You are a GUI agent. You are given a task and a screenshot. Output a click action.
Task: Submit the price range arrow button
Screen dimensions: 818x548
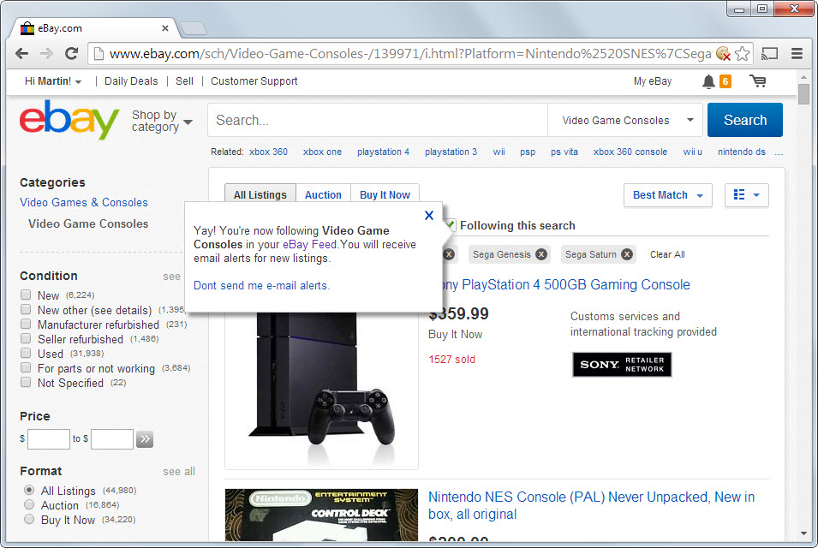point(145,439)
